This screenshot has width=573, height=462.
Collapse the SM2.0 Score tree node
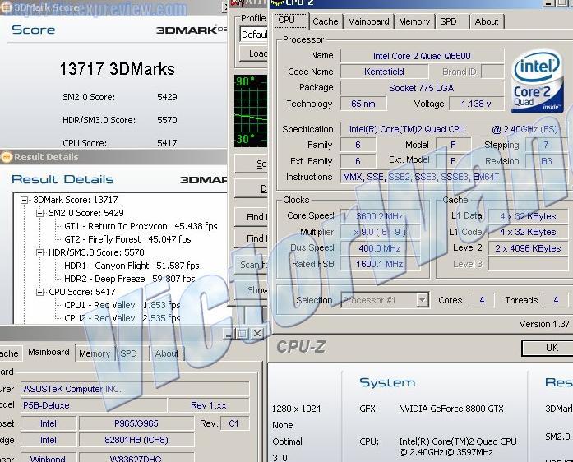39,213
